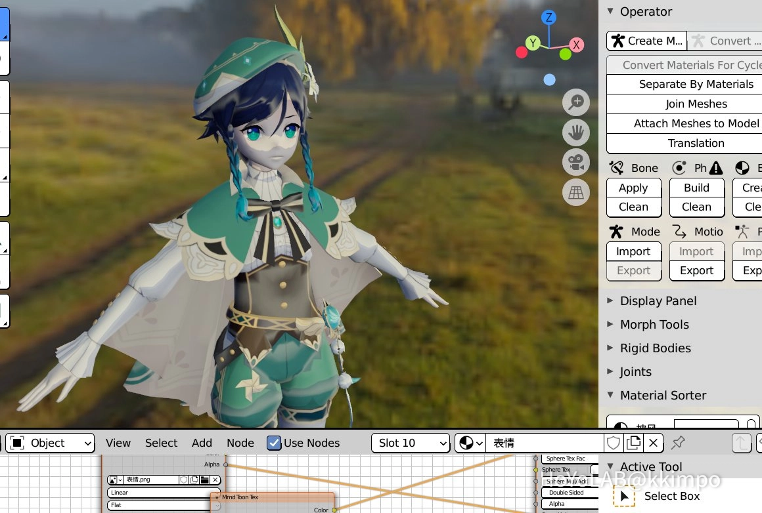Viewport: 762px width, 513px height.
Task: Open the Node menu
Action: (240, 443)
